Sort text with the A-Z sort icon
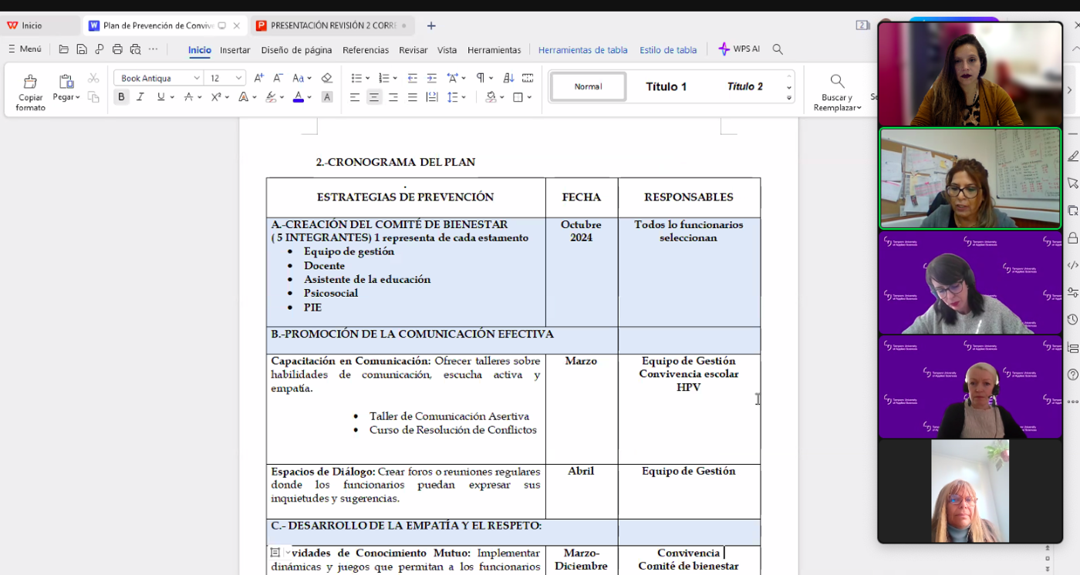This screenshot has width=1080, height=575. 508,78
